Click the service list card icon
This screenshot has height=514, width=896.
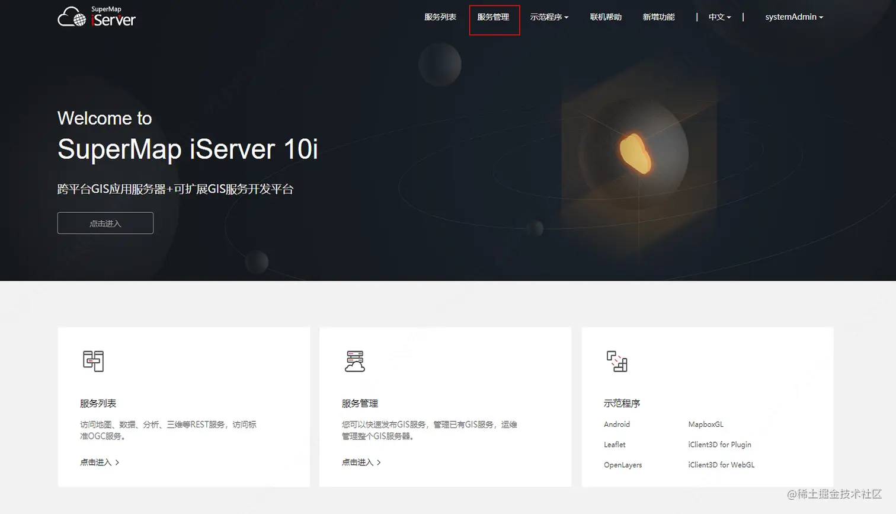tap(93, 361)
